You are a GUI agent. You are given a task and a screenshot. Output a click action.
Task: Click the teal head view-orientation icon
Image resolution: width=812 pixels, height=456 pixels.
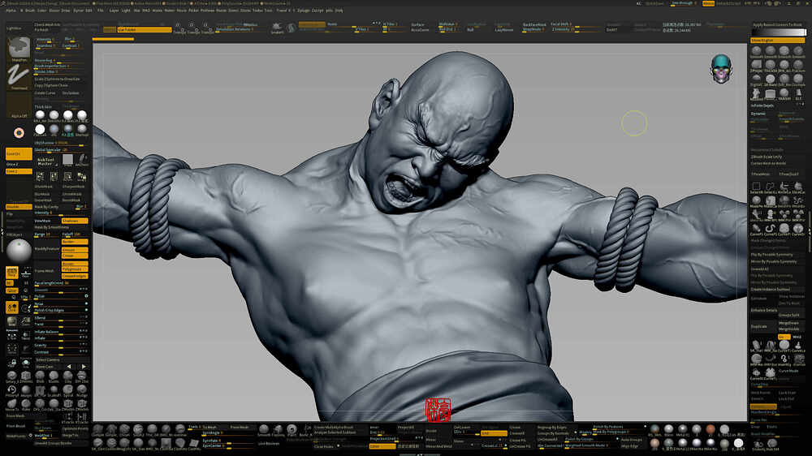pyautogui.click(x=720, y=69)
